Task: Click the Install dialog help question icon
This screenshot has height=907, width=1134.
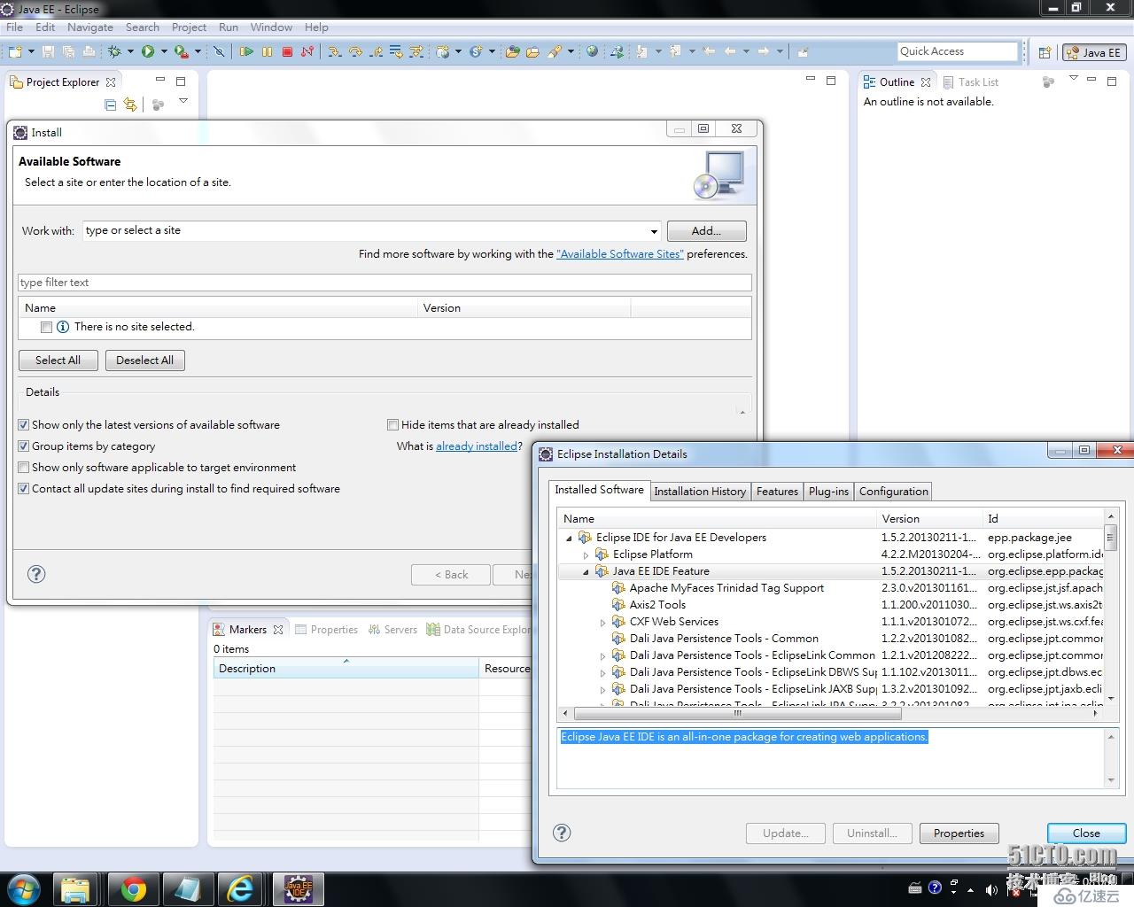Action: pyautogui.click(x=36, y=574)
